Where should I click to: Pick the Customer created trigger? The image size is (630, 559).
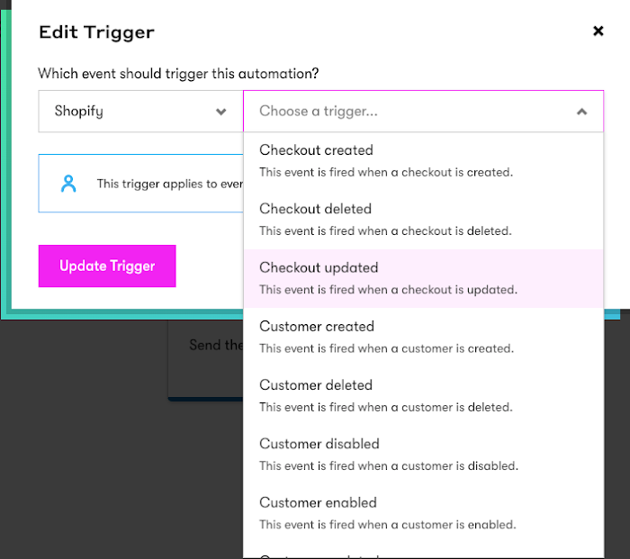423,338
